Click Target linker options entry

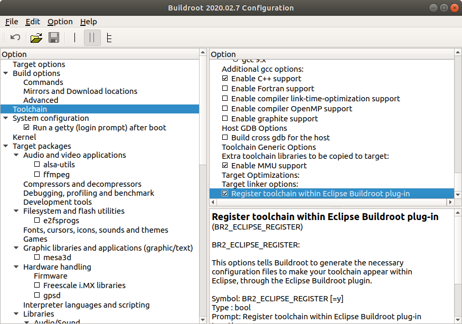[x=260, y=184]
